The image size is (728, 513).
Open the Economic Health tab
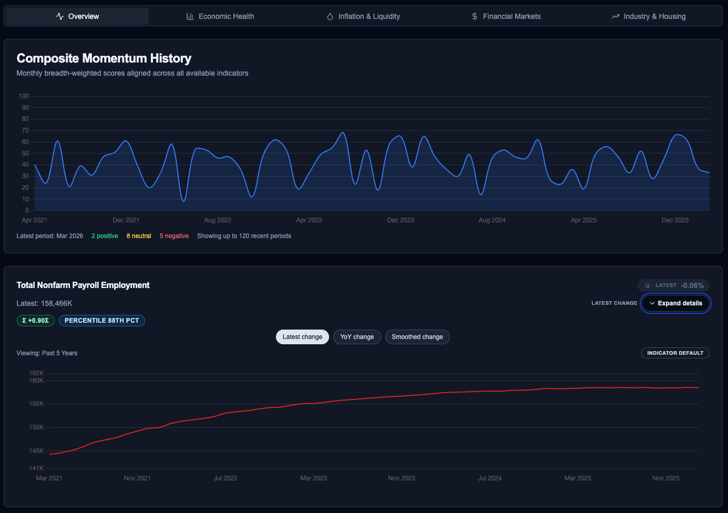[x=220, y=16]
